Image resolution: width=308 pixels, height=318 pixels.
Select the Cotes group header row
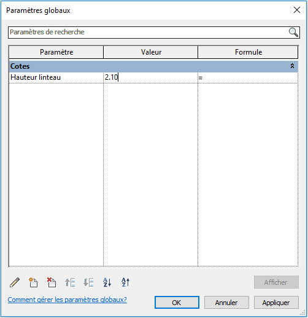153,66
